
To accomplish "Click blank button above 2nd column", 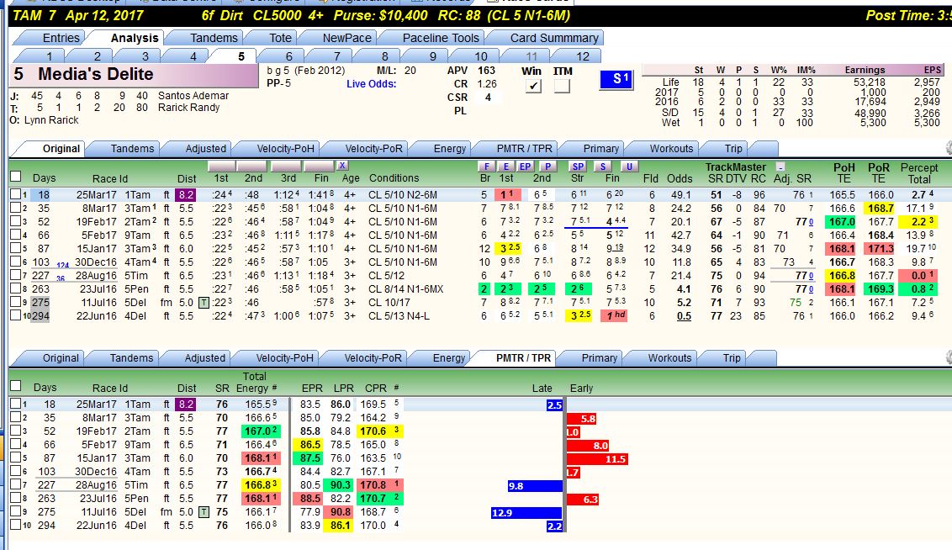I will point(252,167).
